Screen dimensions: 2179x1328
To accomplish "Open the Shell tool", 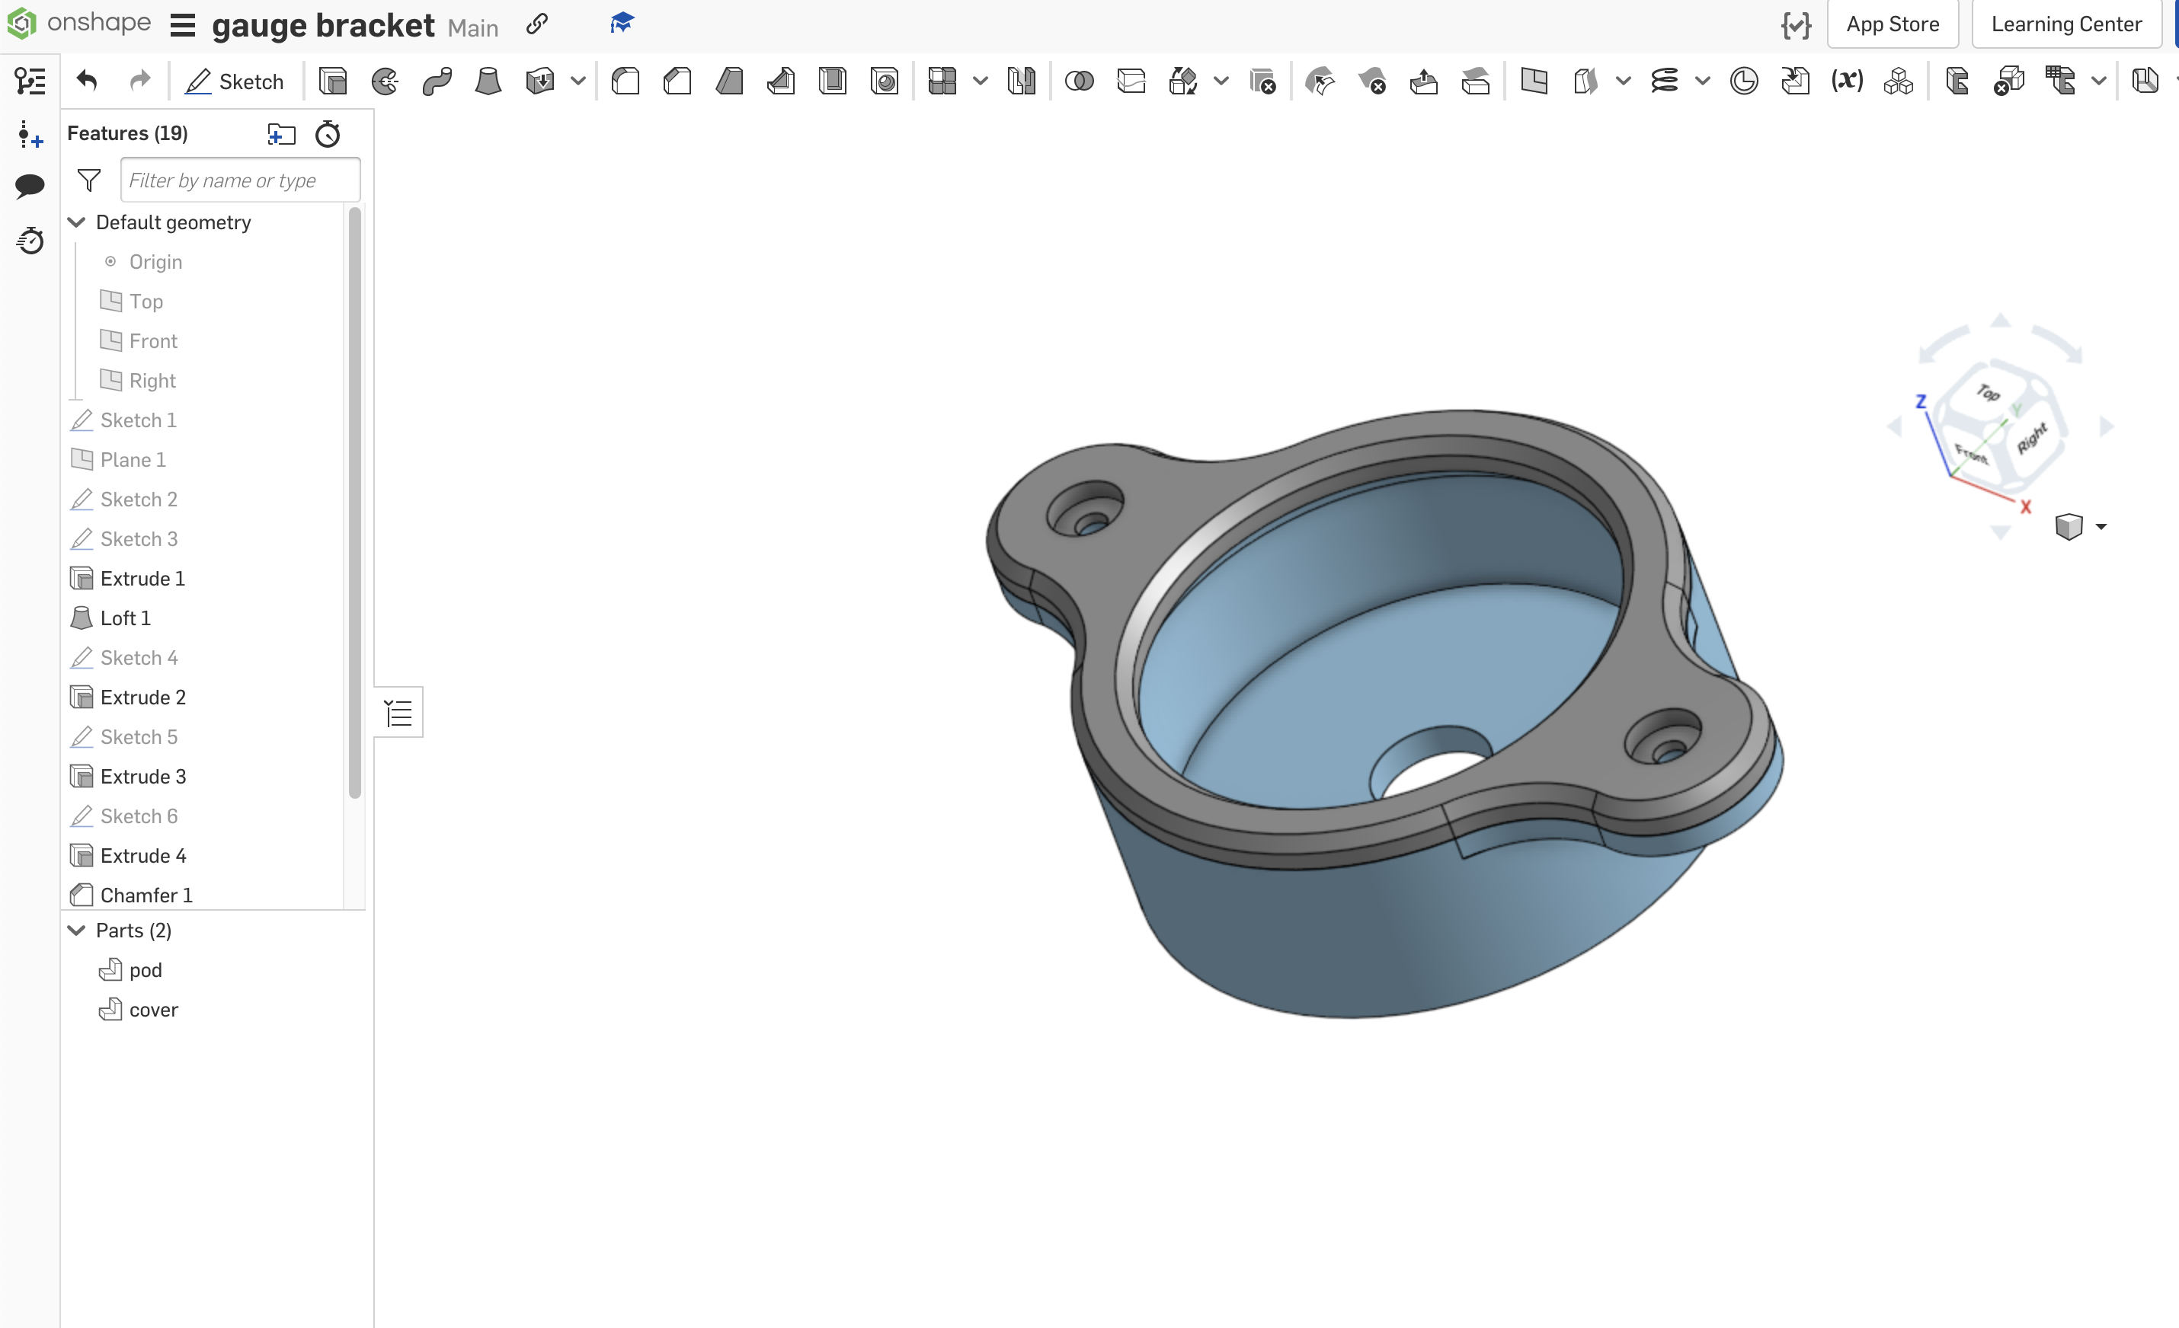I will pos(832,81).
